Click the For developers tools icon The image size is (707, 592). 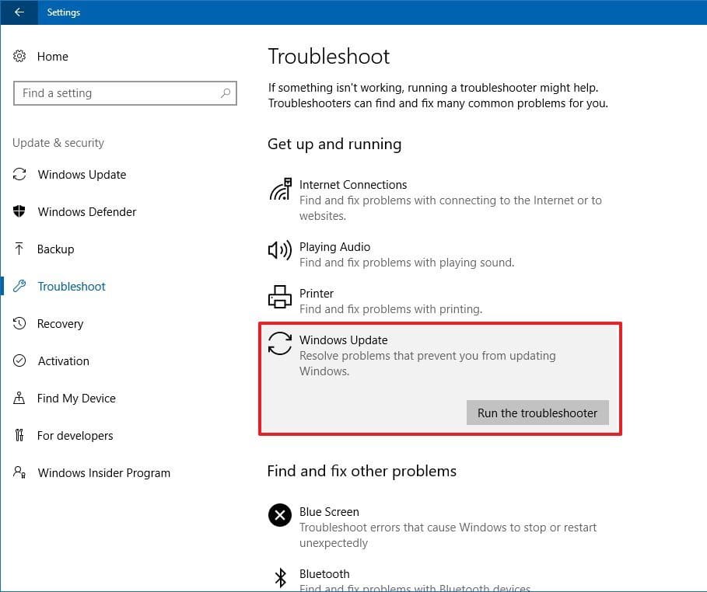point(19,435)
